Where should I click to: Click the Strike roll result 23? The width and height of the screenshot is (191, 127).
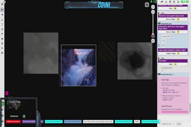pyautogui.click(x=175, y=64)
